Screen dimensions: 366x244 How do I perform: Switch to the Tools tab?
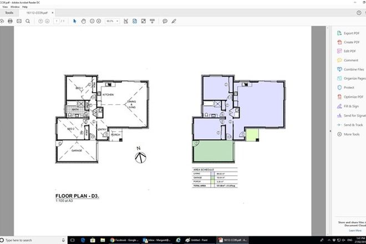(x=9, y=12)
